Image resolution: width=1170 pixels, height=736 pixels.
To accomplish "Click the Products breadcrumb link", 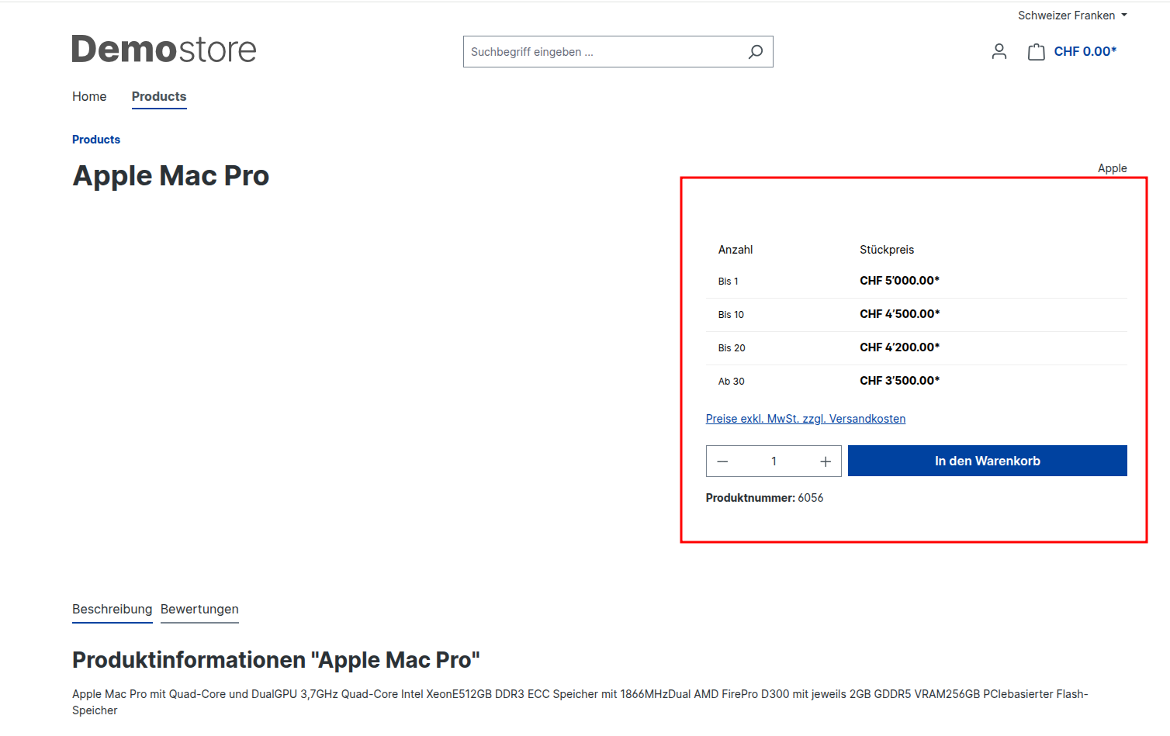I will click(x=95, y=139).
